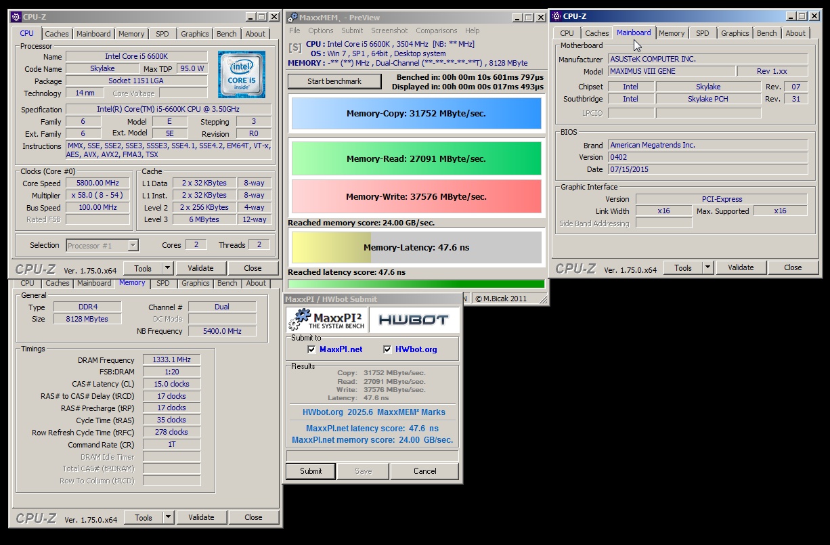Viewport: 830px width, 545px height.
Task: Open the Screenshot menu in MaxxMEM
Action: coord(389,30)
